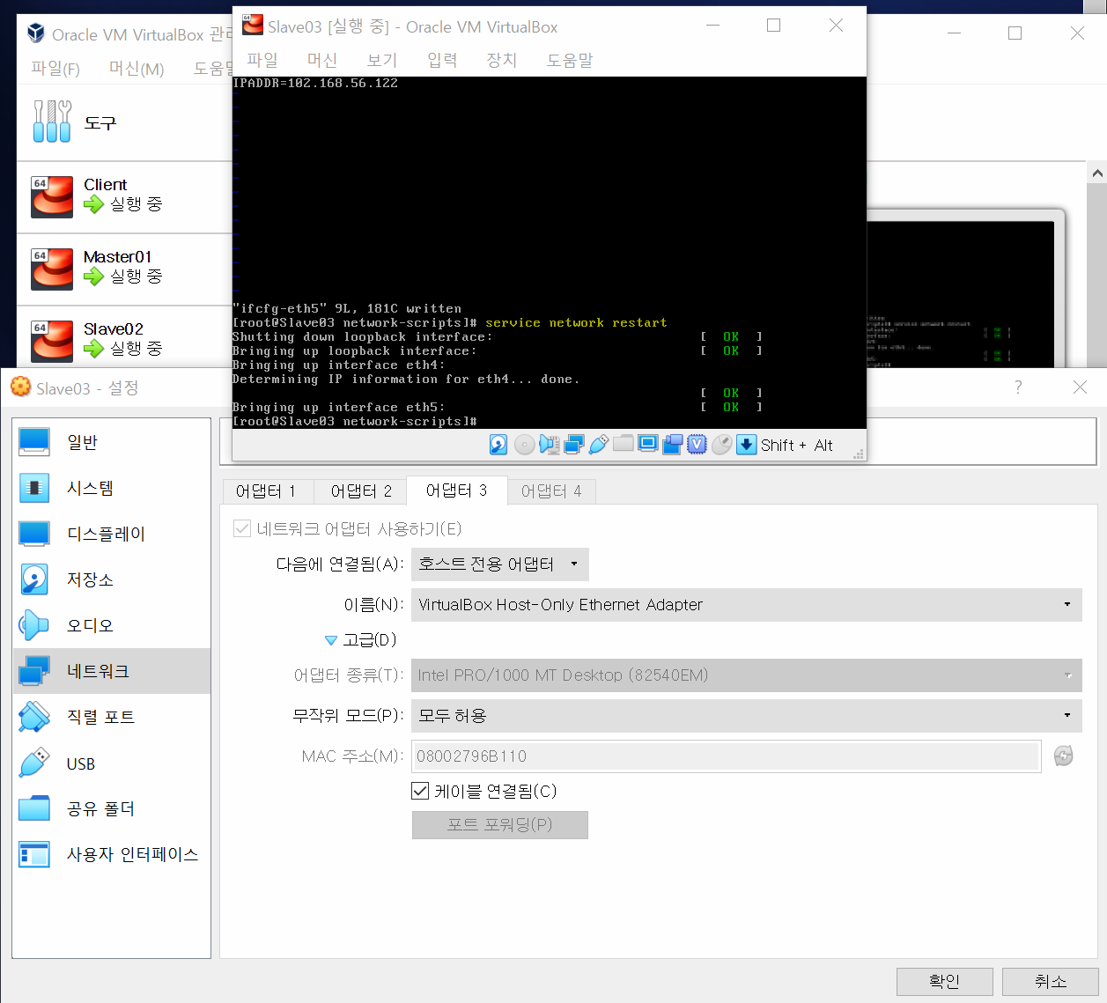Click the 도구 (Tools) icon in VirtualBox Manager
This screenshot has height=1003, width=1107.
[52, 122]
